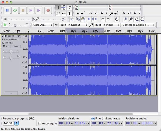Fit entire project in window
Image resolution: width=161 pixels, height=131 pixels.
coord(142,19)
